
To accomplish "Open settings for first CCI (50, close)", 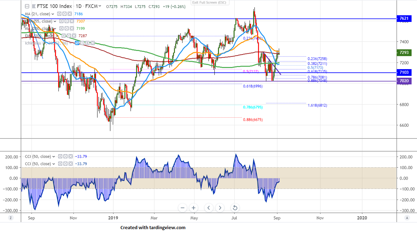I will pos(65,157).
